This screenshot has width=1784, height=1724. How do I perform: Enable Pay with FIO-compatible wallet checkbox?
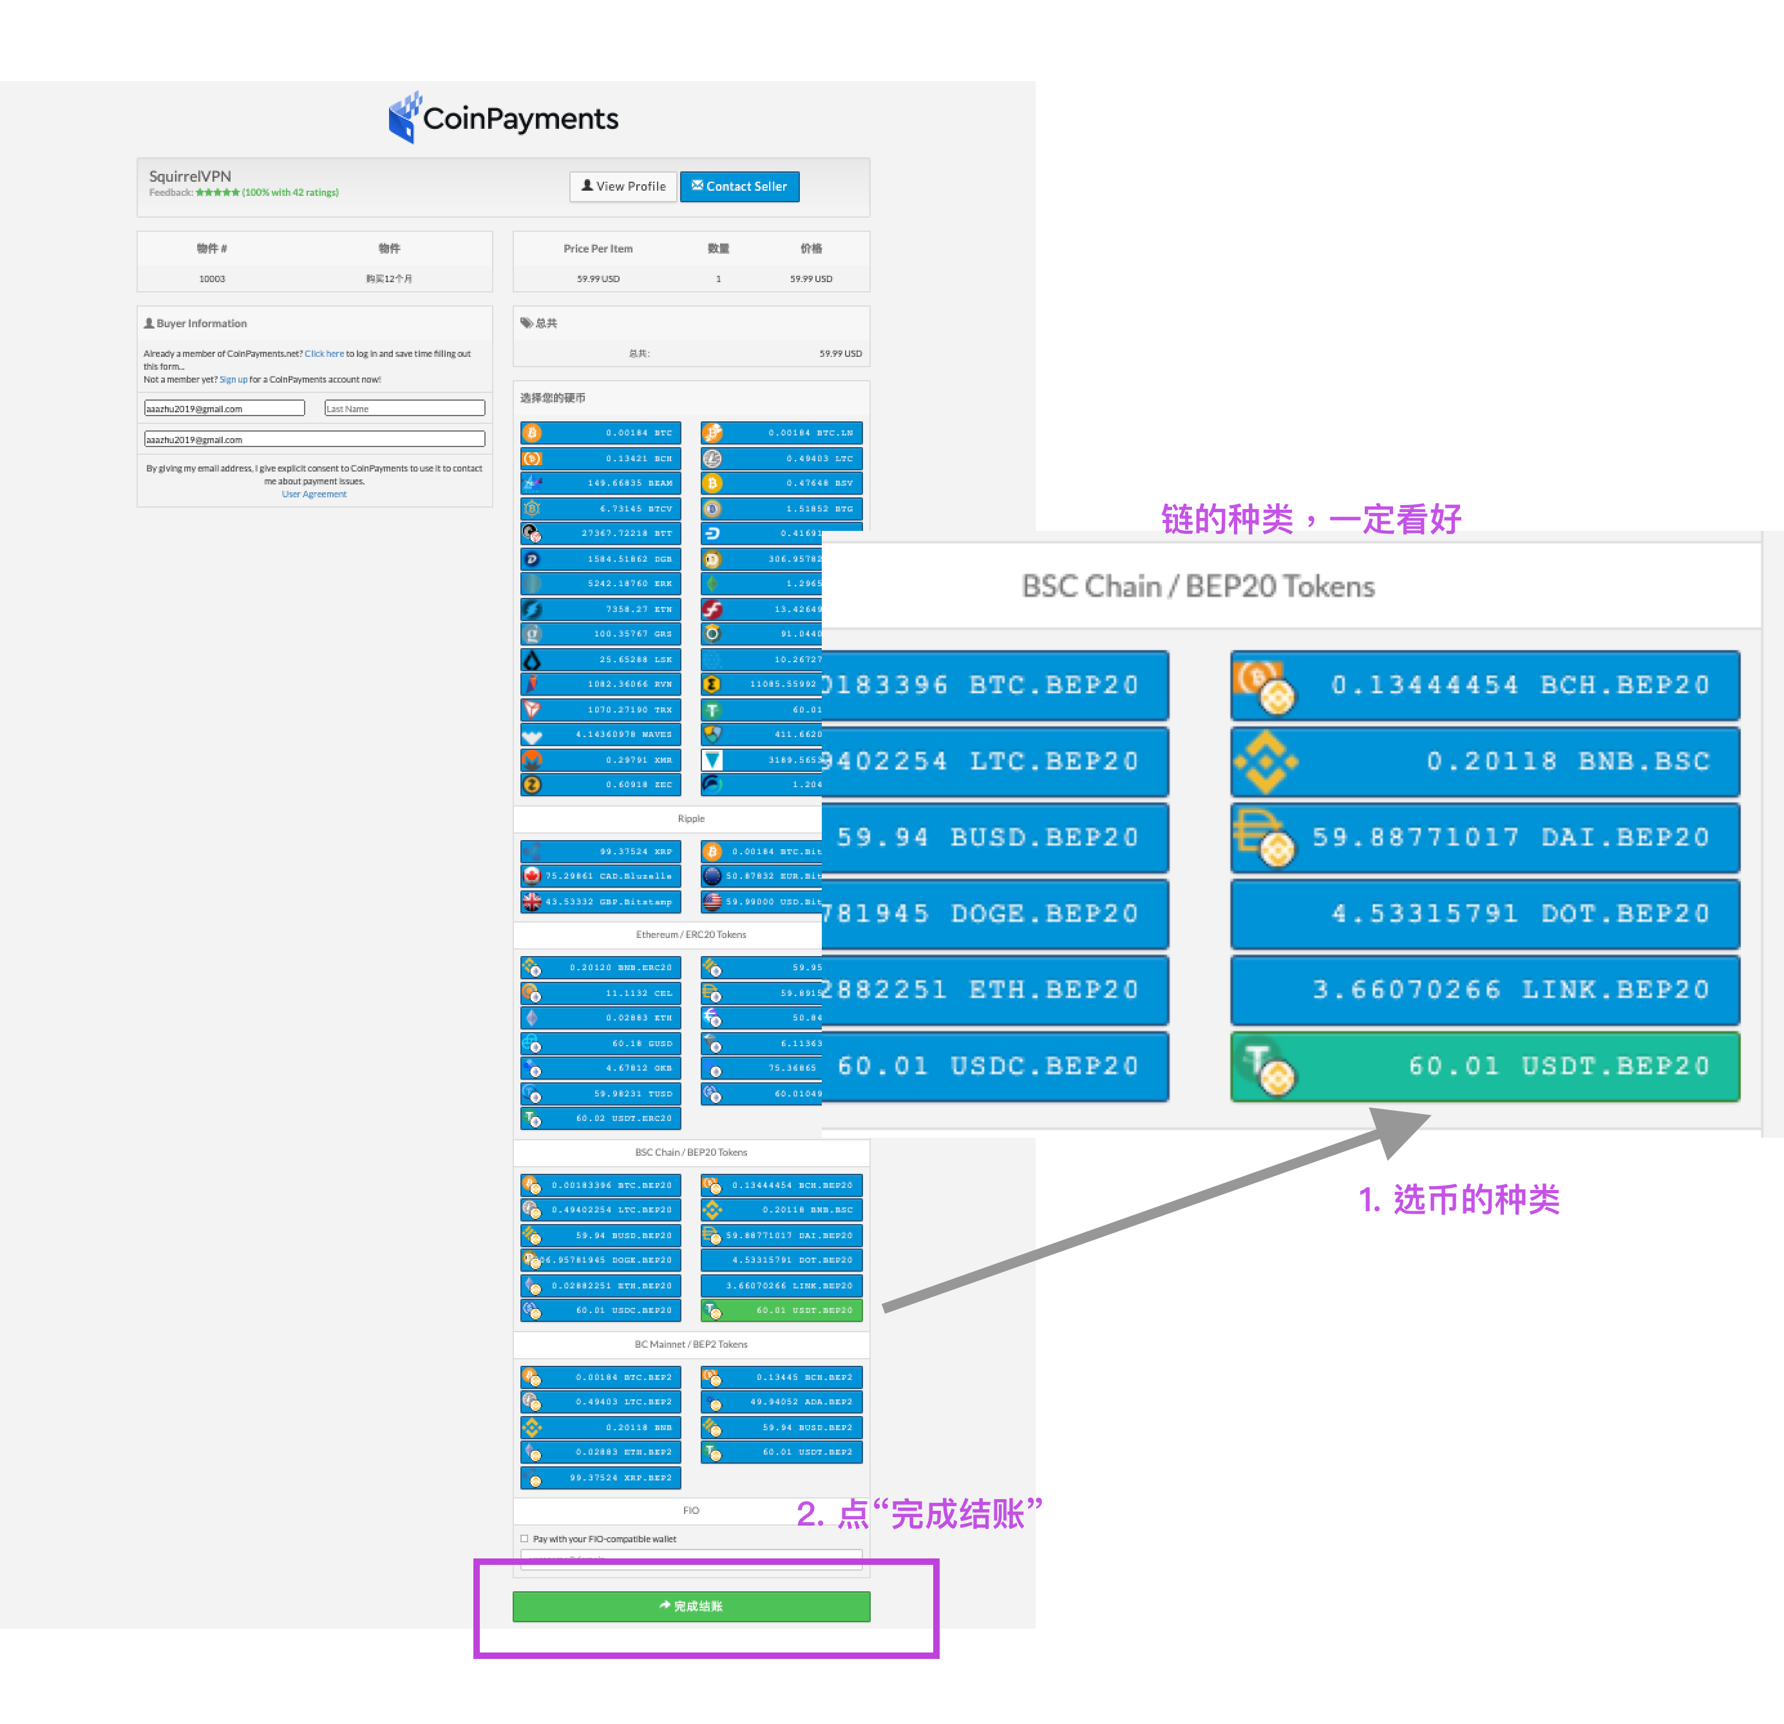(x=524, y=1539)
